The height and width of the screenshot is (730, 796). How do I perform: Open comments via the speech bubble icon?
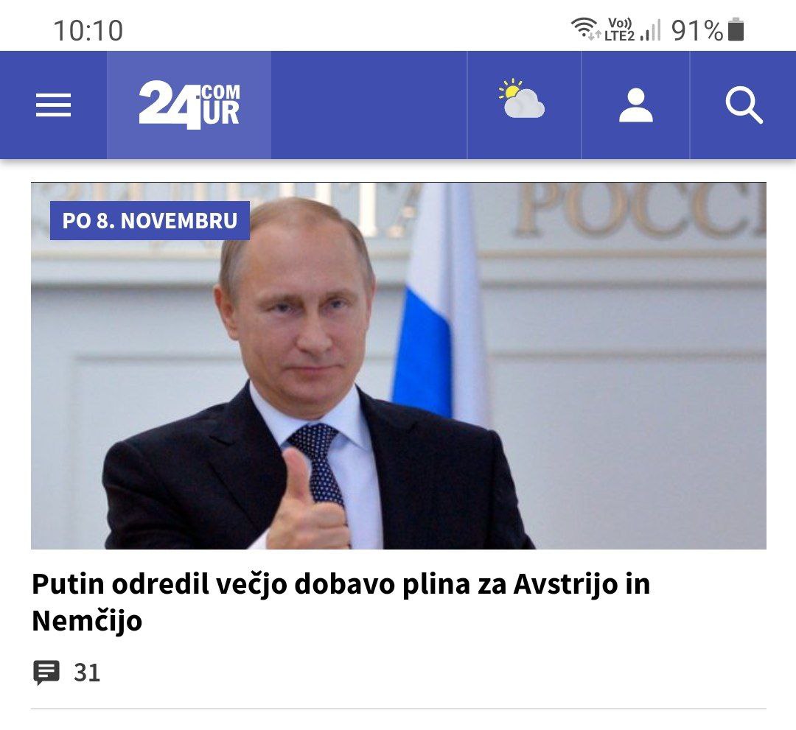coord(46,673)
